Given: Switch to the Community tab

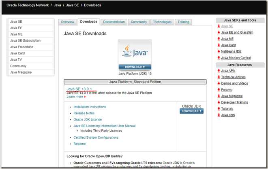Looking at the screenshot, I should click(139, 22).
